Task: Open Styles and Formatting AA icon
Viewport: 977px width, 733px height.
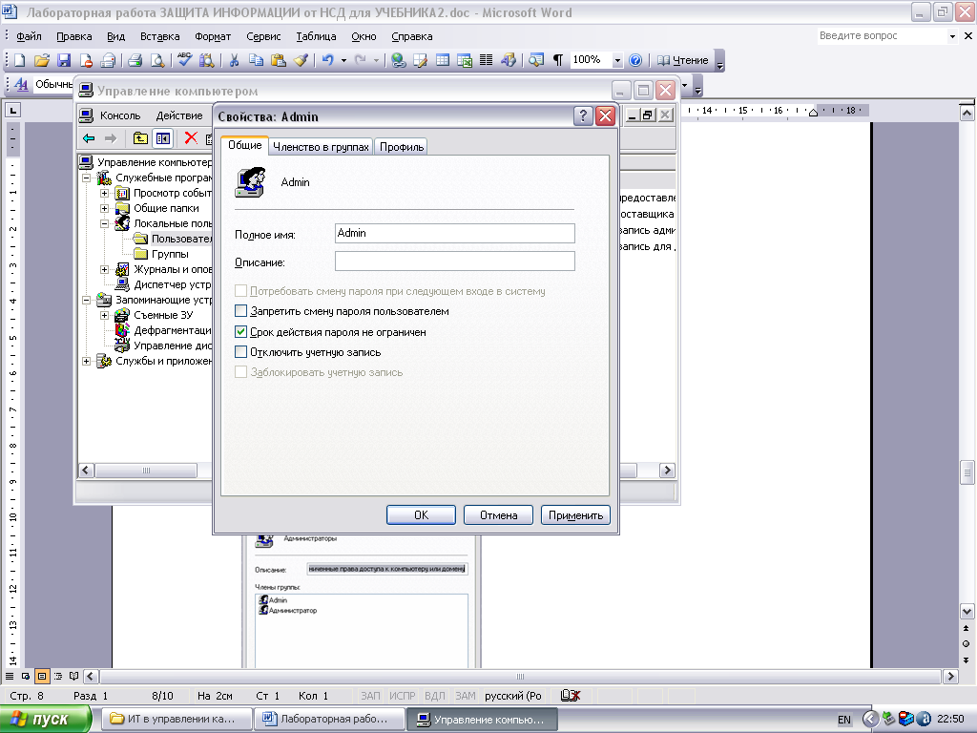Action: [21, 84]
